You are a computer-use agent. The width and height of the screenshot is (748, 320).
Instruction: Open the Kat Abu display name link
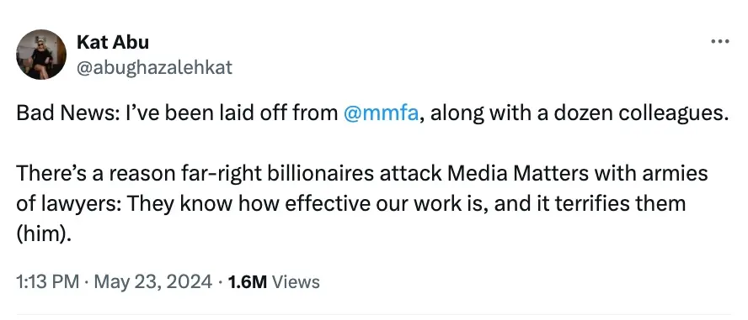tap(113, 42)
